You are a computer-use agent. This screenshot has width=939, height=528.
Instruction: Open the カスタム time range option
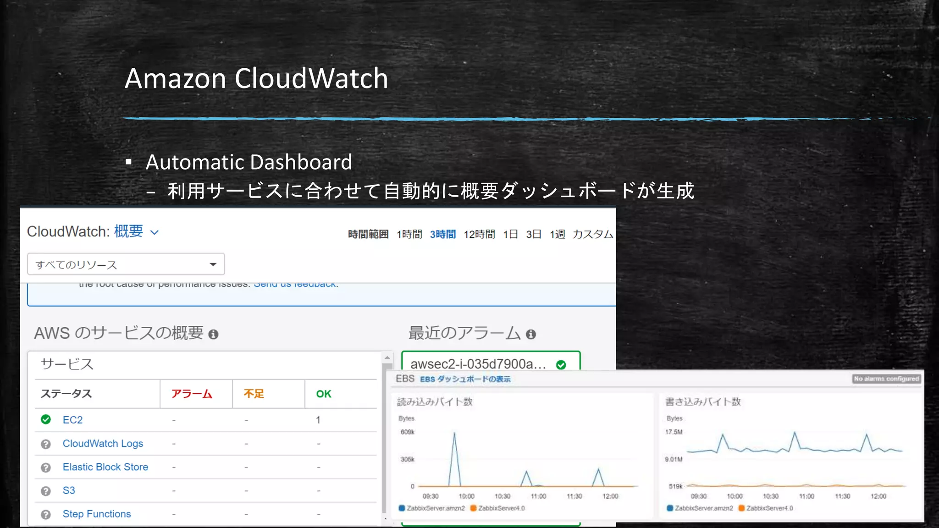[x=593, y=234]
